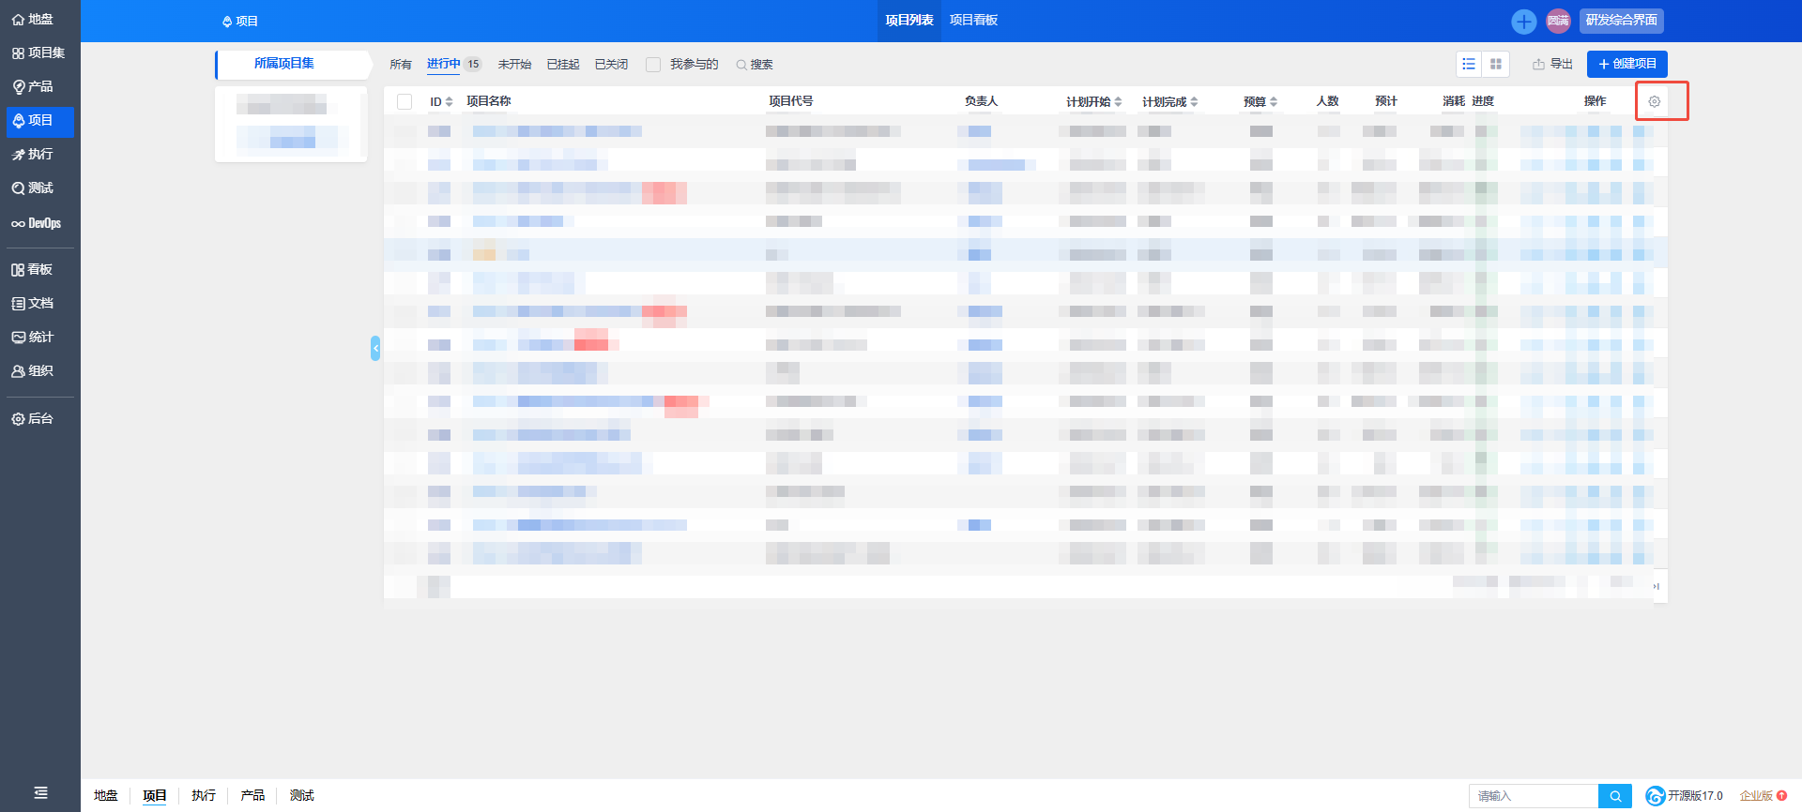Switch to list view layout

(1469, 64)
